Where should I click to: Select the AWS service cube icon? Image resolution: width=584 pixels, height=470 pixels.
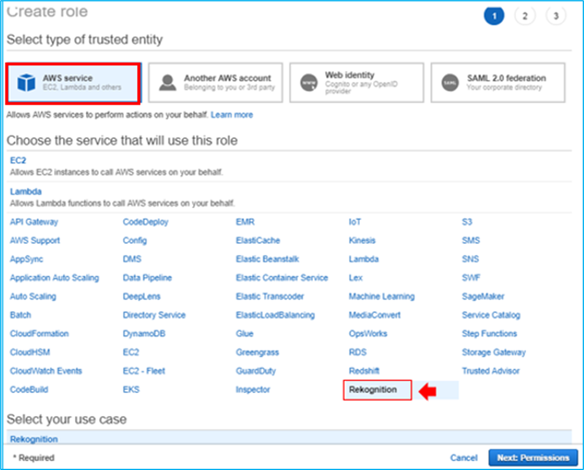(x=26, y=82)
